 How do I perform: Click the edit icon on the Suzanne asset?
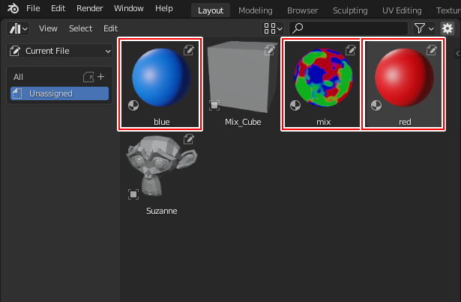[189, 140]
